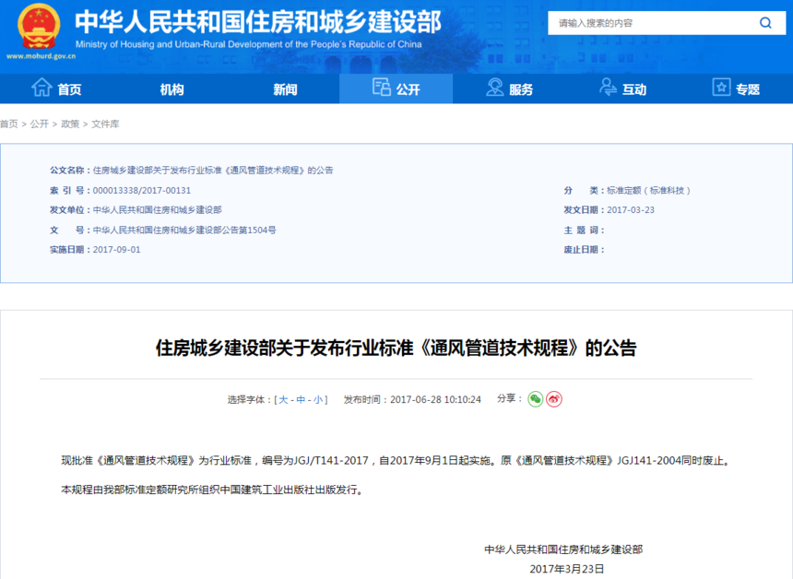
Task: Click the document icon beside 公开
Action: pos(382,87)
